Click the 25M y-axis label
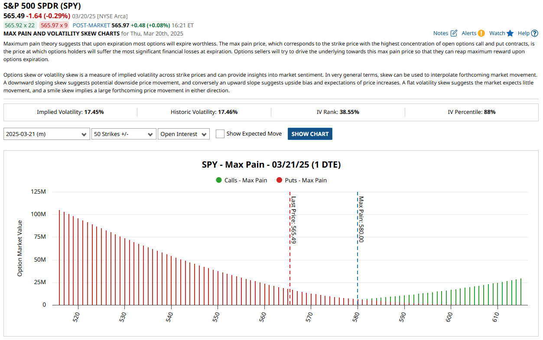Image resolution: width=543 pixels, height=340 pixels. (x=39, y=282)
